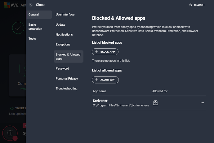214x143 pixels.
Task: Click the Allowed for protection icon of Scrivener
Action: [x=155, y=103]
